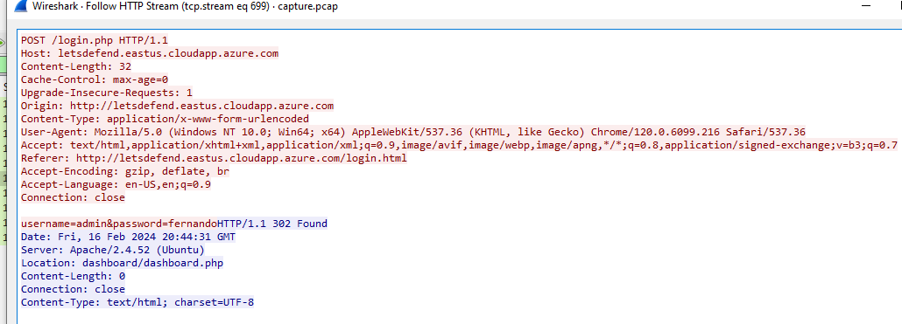This screenshot has height=324, width=902.
Task: Click the Upgrade-Insecure-Requests: 1 line
Action: (x=107, y=93)
